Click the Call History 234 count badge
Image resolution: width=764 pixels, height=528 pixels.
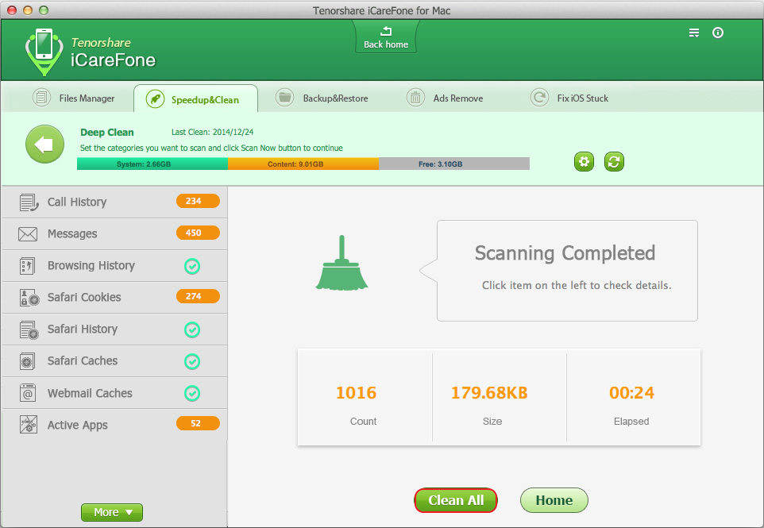tap(198, 201)
